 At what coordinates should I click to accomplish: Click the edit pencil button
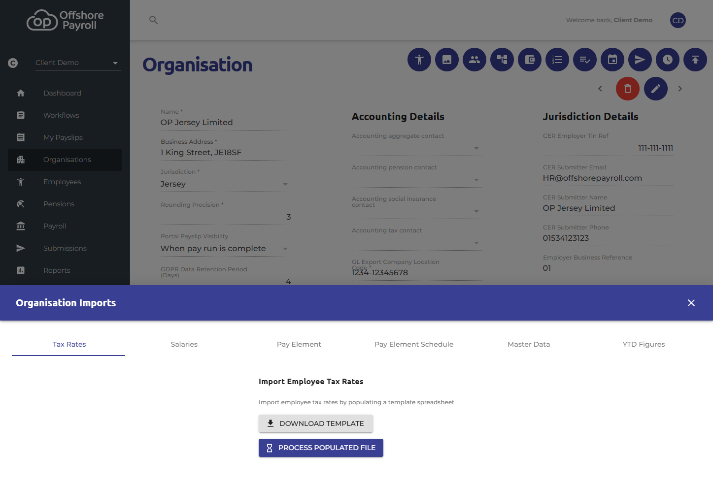pos(656,89)
